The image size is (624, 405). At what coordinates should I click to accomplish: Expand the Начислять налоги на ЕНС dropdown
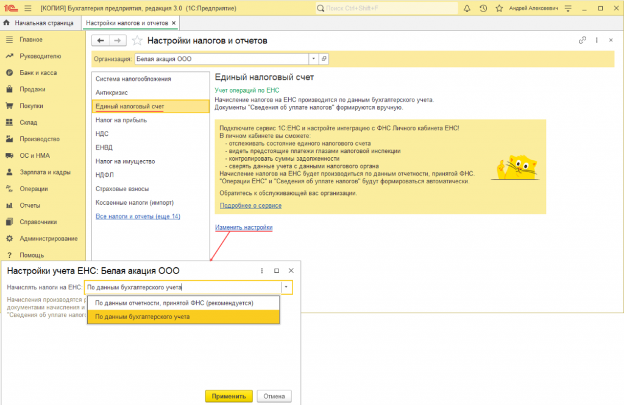(286, 287)
